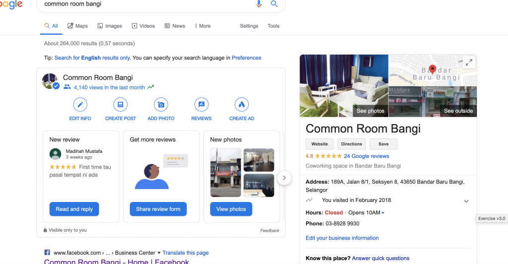Click the Read and reply button
This screenshot has height=264, width=508.
coord(74,209)
